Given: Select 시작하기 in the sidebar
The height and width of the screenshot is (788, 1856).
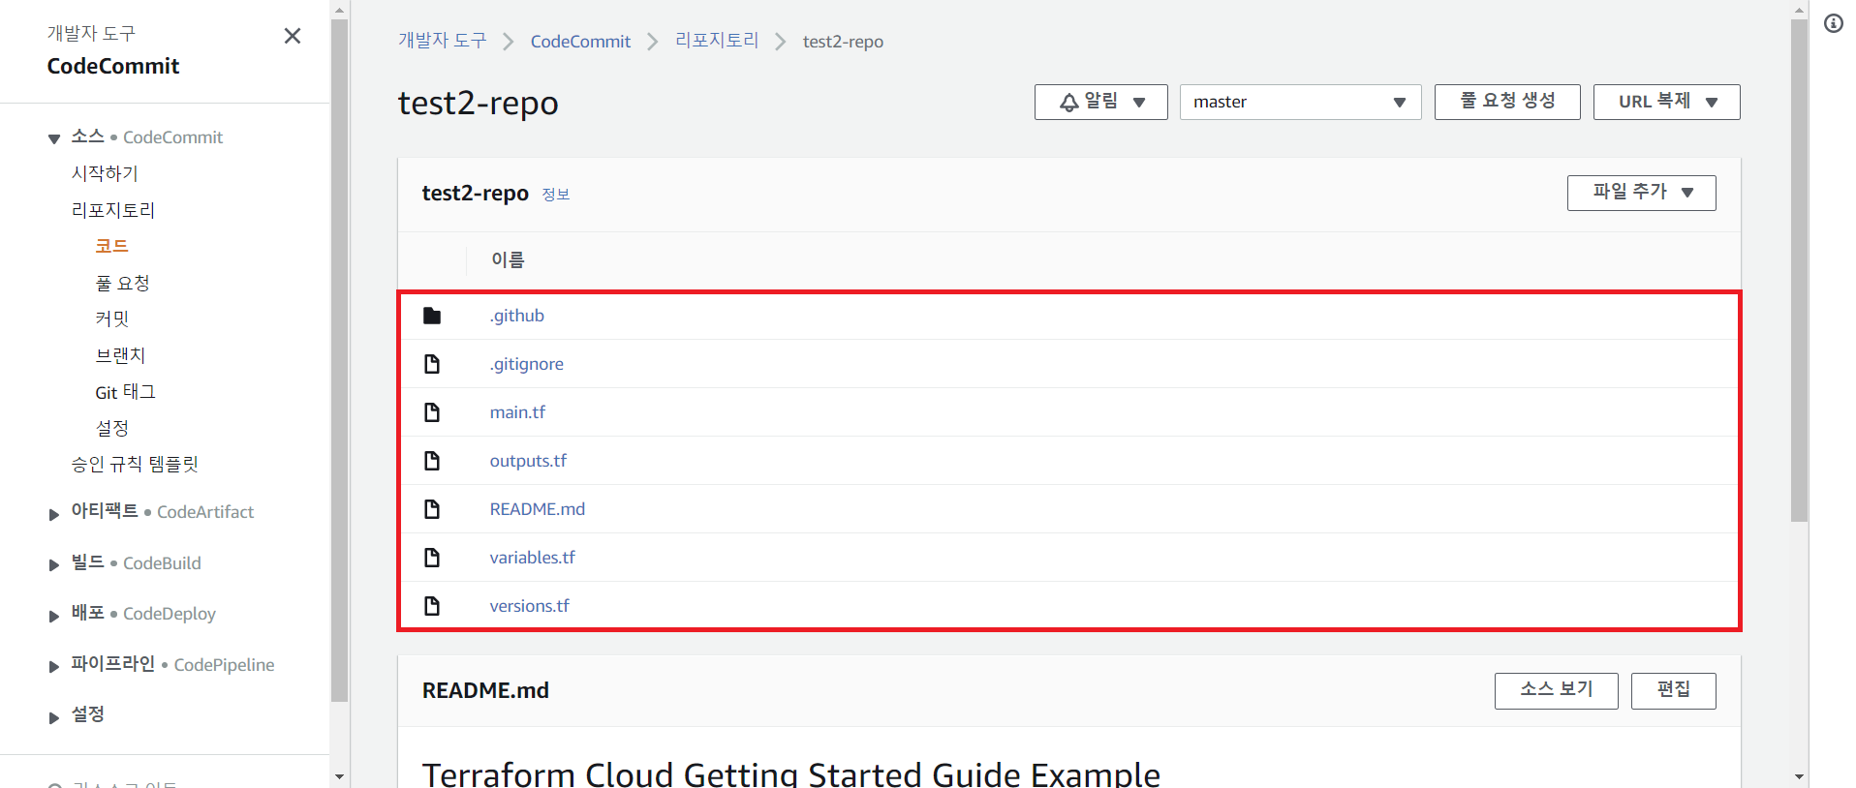Looking at the screenshot, I should coord(105,173).
